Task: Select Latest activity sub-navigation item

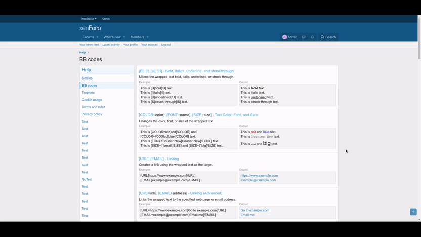Action: pyautogui.click(x=111, y=45)
